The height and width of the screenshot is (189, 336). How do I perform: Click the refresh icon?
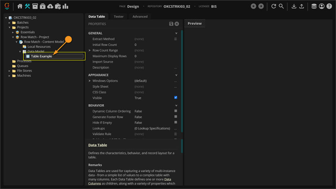[x=274, y=6]
